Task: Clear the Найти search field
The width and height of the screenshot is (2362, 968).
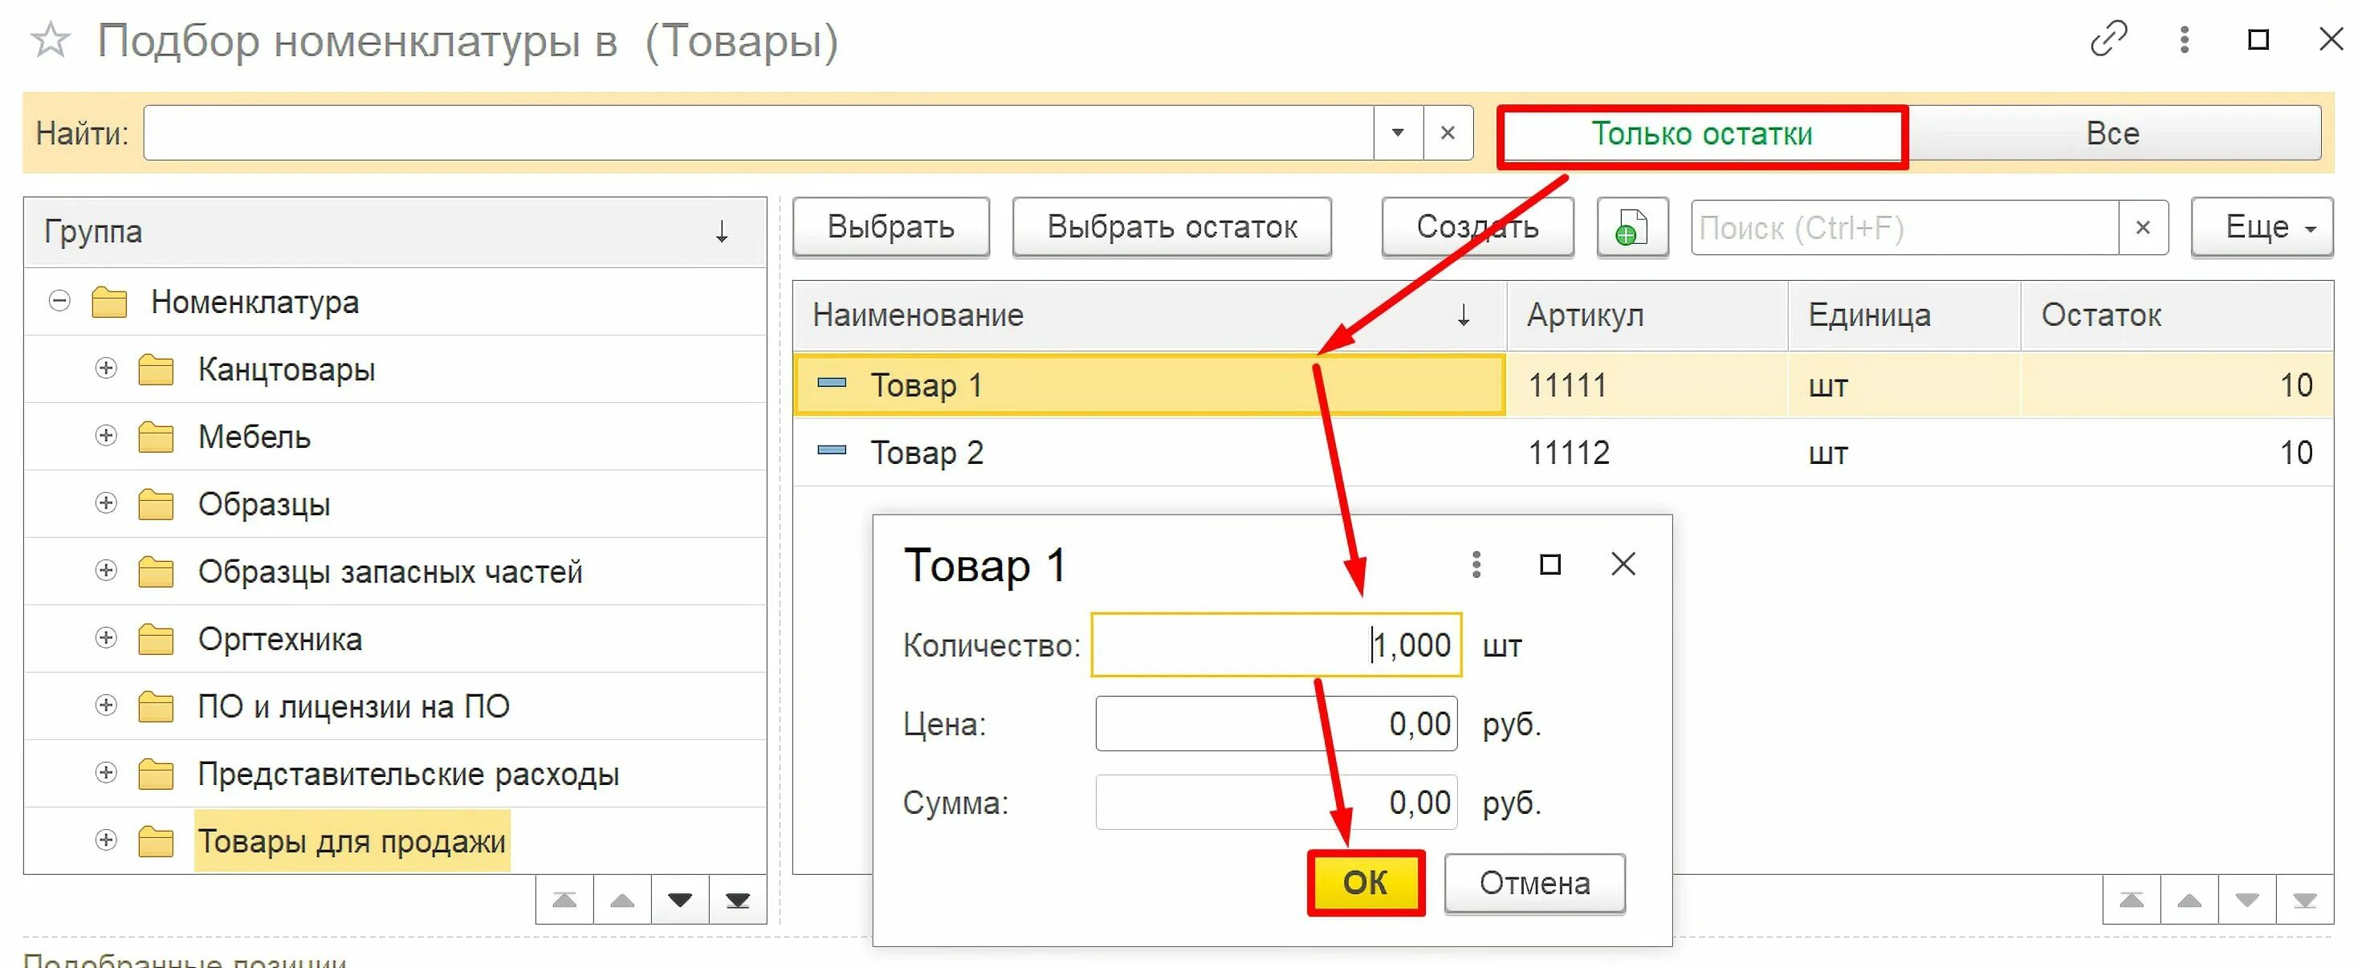Action: (x=1447, y=133)
